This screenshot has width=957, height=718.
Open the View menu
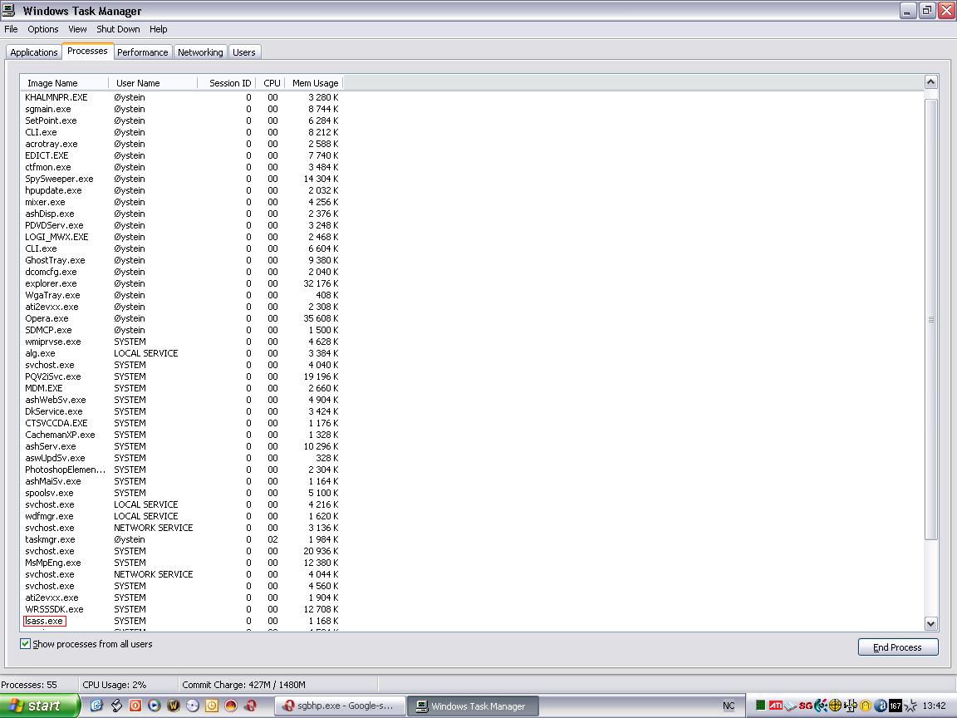tap(77, 29)
